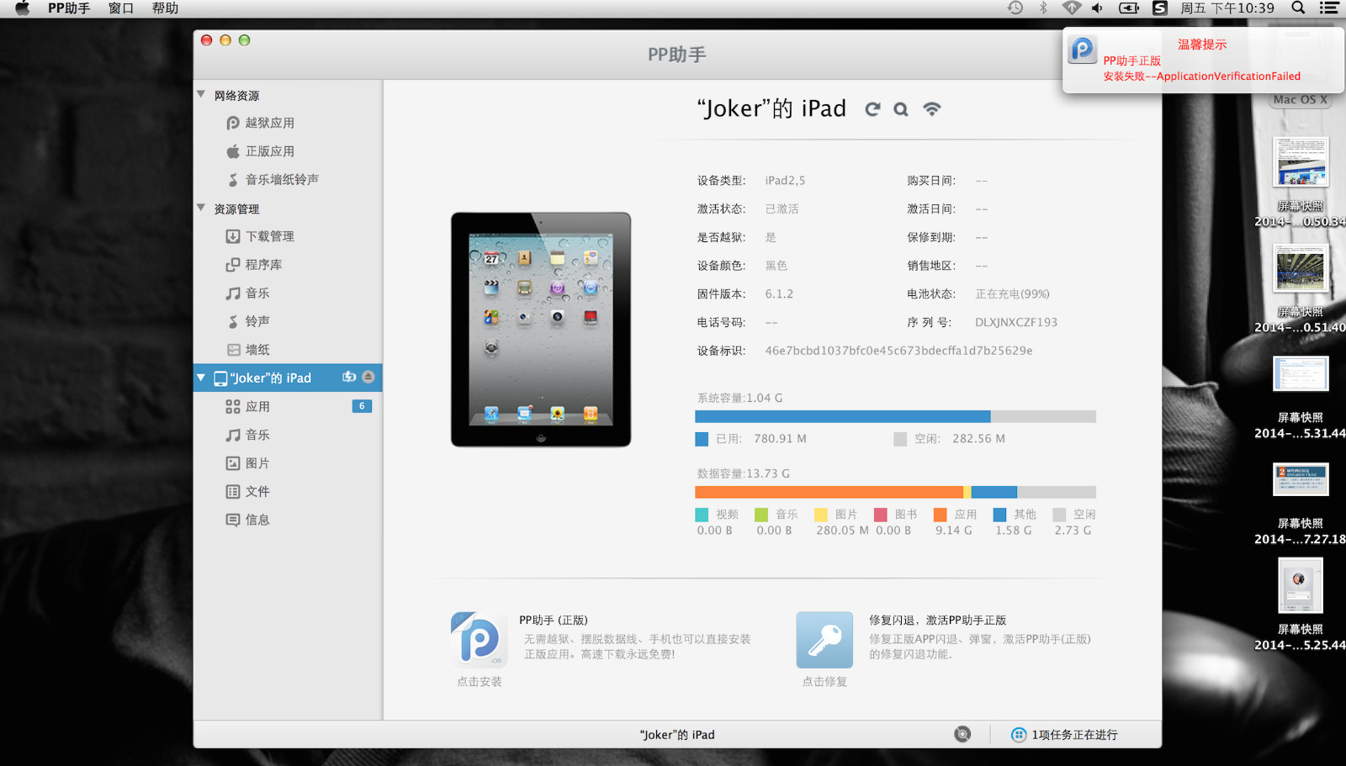This screenshot has width=1346, height=766.
Task: Click the orange 应用 legend swatch
Action: click(940, 515)
